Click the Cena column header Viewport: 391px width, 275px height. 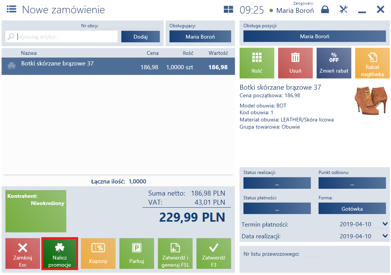[152, 53]
